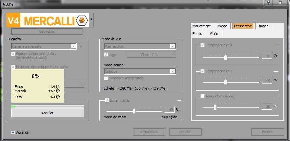Open the Image tab
This screenshot has height=141, width=290.
coord(264,26)
